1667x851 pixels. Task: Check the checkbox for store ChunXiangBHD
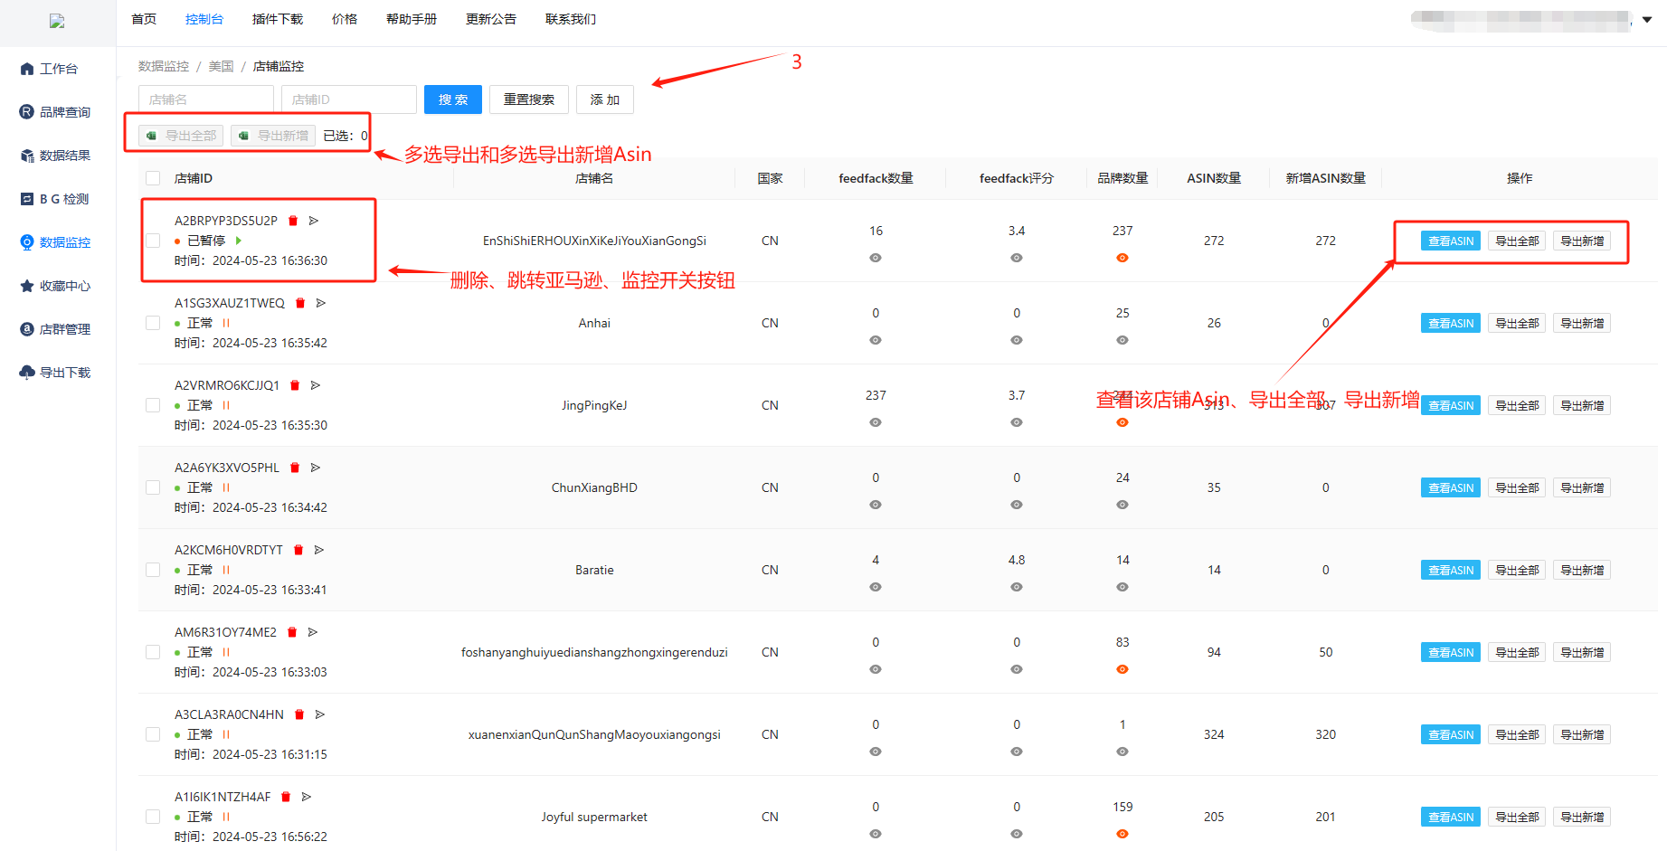click(153, 487)
